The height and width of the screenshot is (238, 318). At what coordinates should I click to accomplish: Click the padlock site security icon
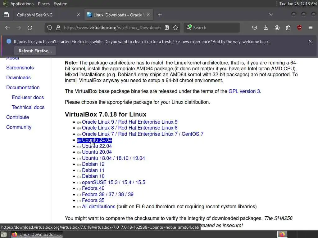tap(58, 28)
